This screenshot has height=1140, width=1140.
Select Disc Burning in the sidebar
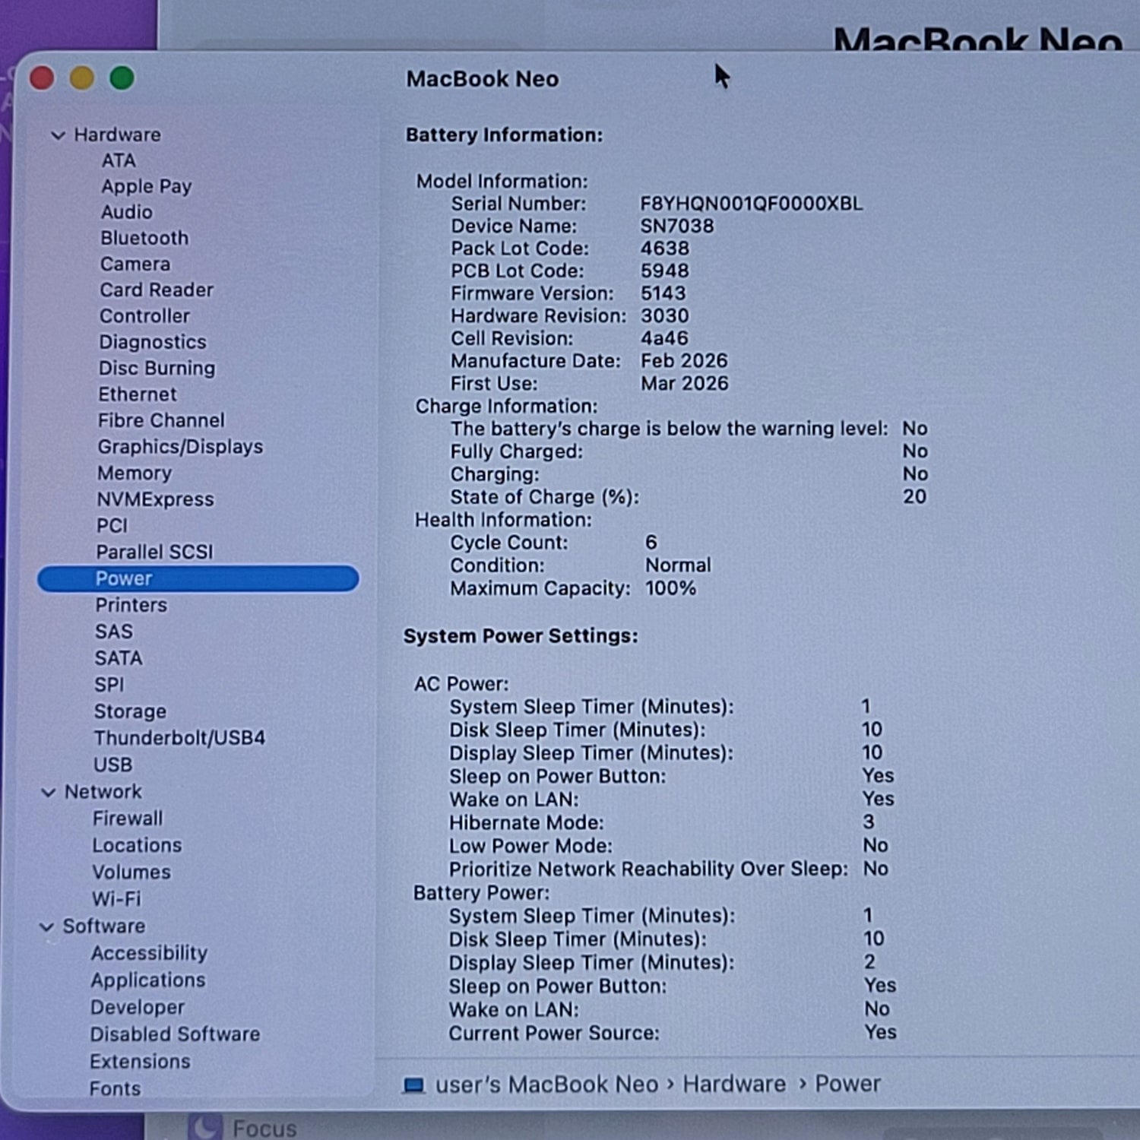pos(157,369)
